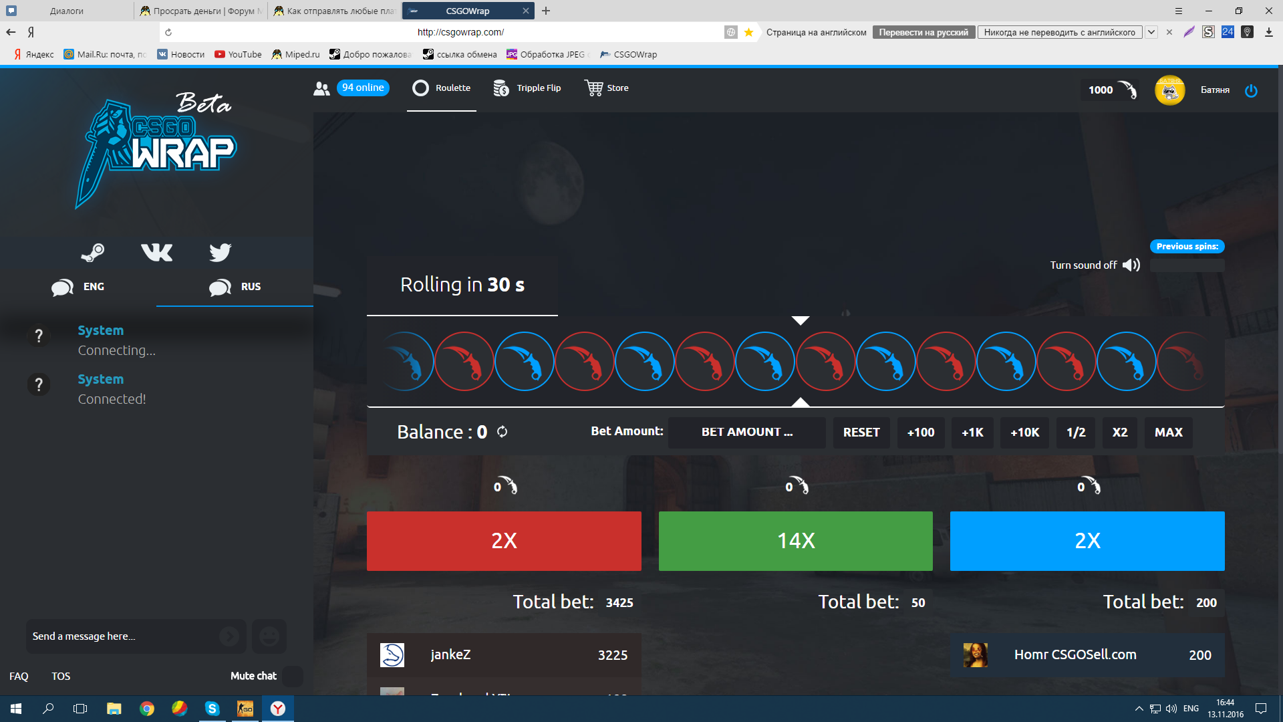Click the Перевести на русский translate button

(923, 32)
